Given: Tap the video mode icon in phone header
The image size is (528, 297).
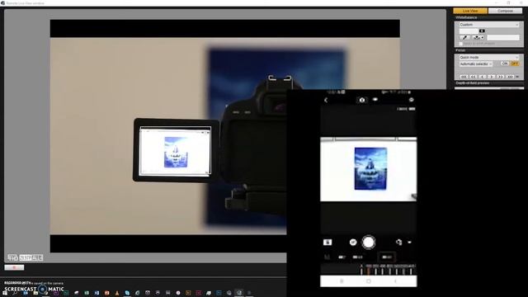Looking at the screenshot, I should (x=375, y=100).
